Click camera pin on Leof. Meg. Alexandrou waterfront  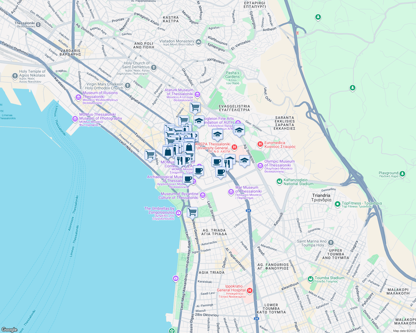pyautogui.click(x=175, y=278)
